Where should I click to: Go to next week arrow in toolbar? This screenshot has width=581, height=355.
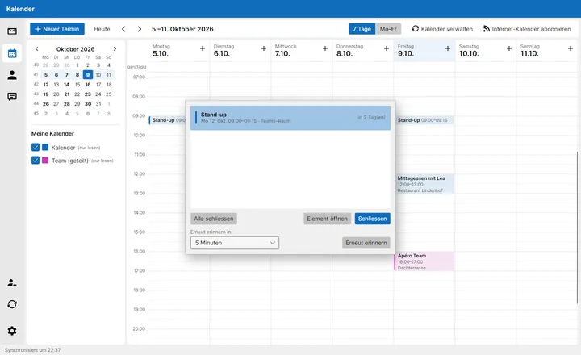click(140, 29)
